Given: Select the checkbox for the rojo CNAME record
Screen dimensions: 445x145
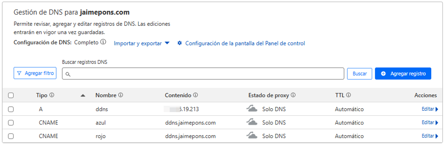Looking at the screenshot, I should click(x=11, y=136).
